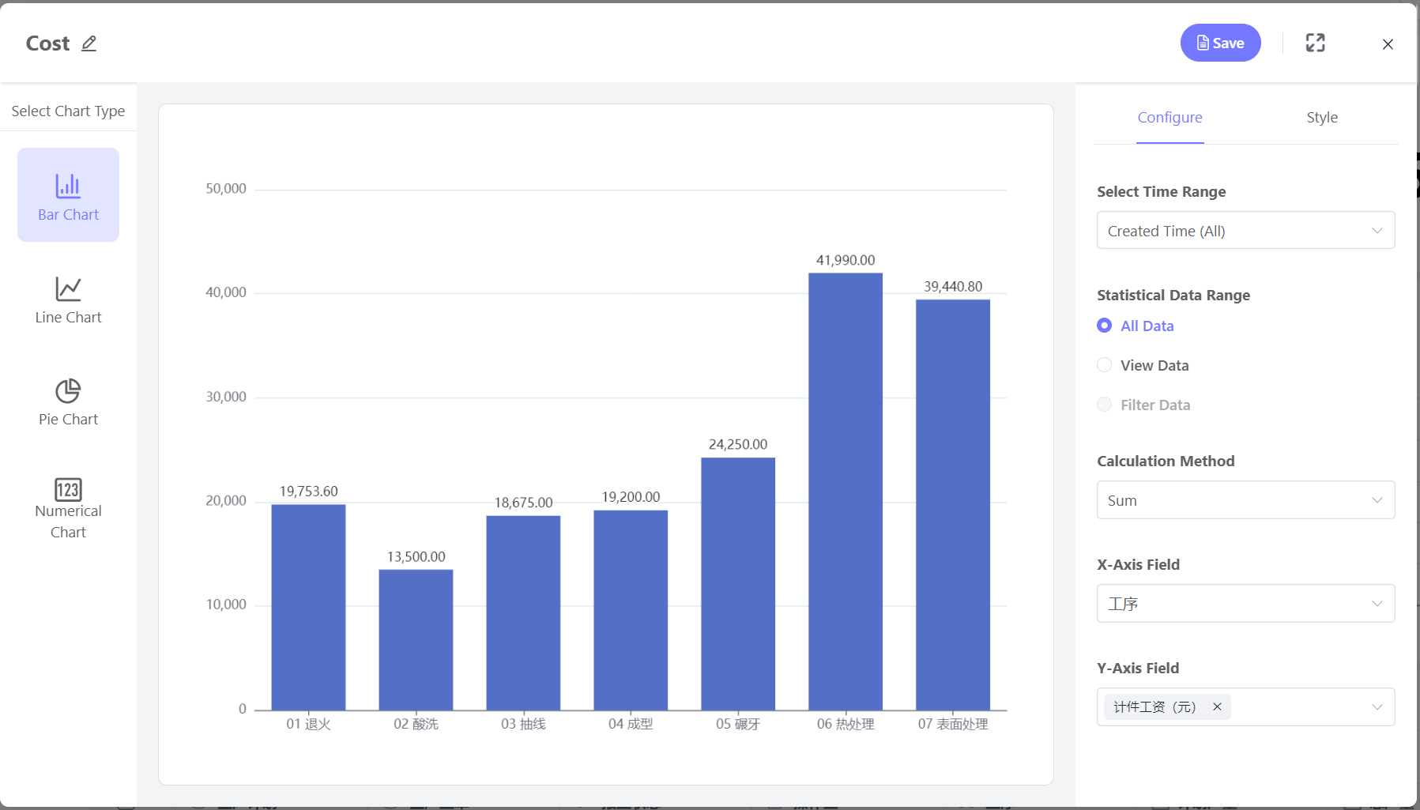This screenshot has height=810, width=1420.
Task: Click the 24,250.00 value label
Action: click(x=738, y=445)
